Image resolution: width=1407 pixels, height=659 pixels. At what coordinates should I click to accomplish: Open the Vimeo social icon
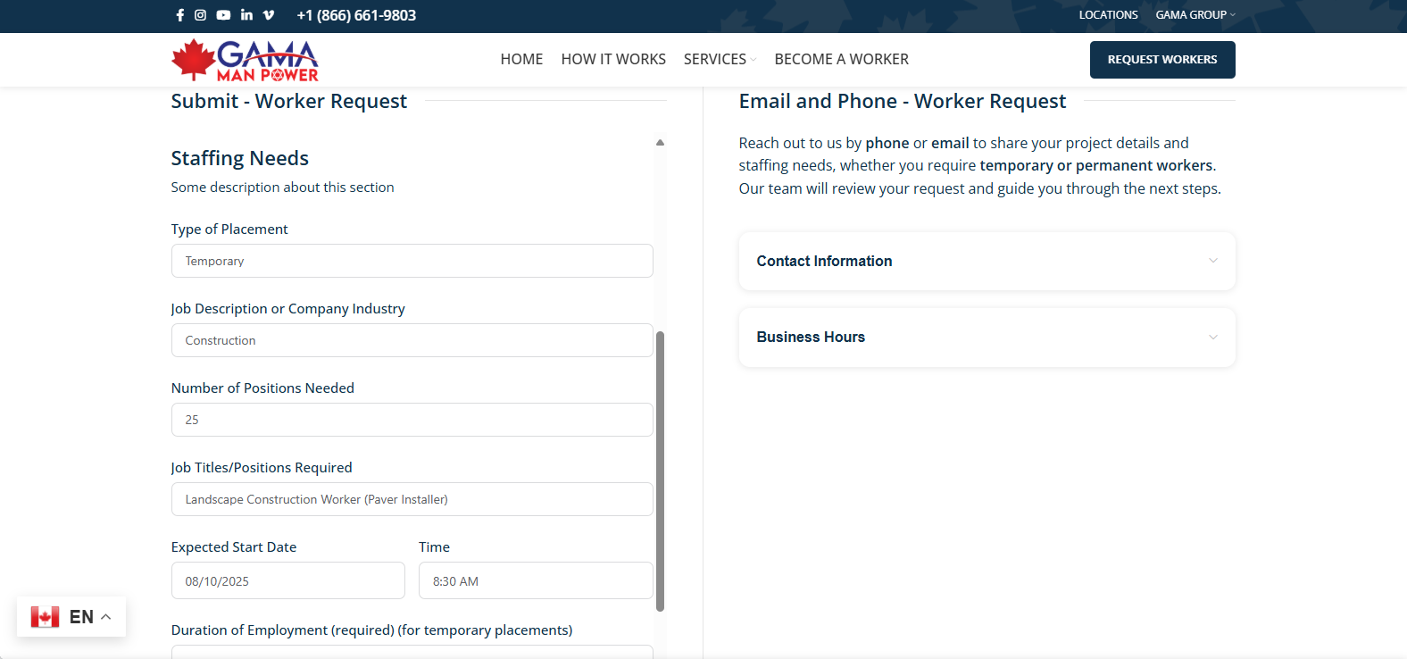pos(269,15)
